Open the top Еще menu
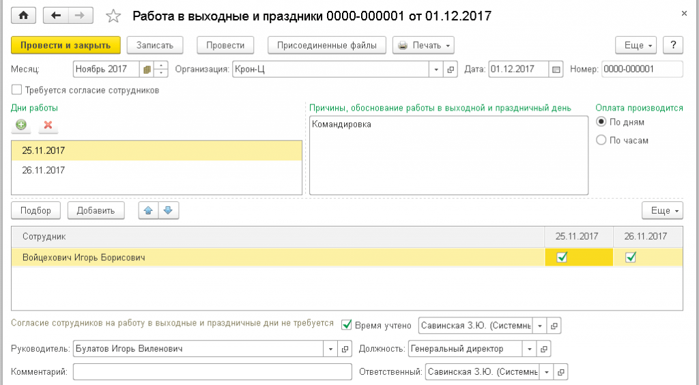Image resolution: width=699 pixels, height=385 pixels. 638,45
